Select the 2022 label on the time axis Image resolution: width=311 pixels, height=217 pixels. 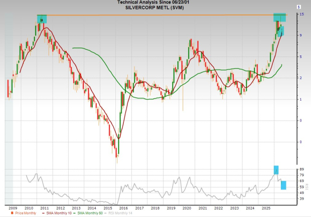[218, 208]
